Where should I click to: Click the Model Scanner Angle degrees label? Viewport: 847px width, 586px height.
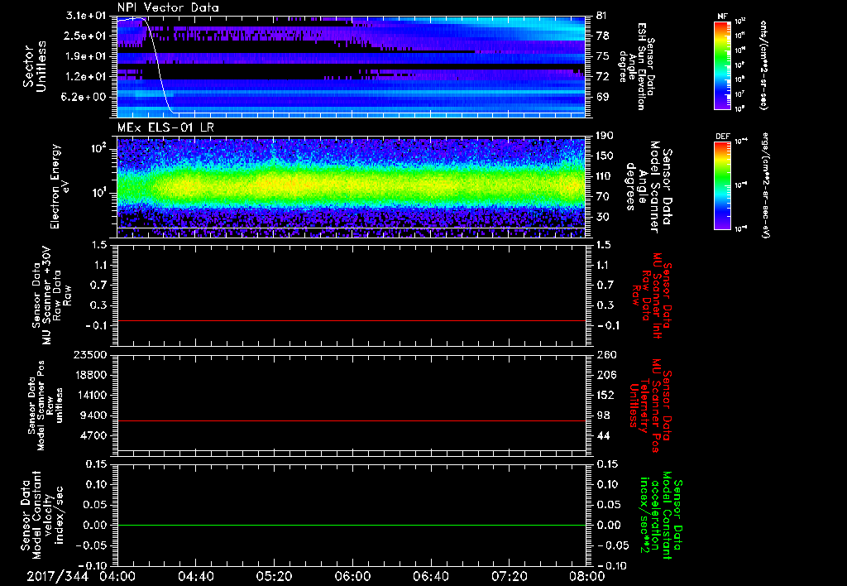(648, 187)
